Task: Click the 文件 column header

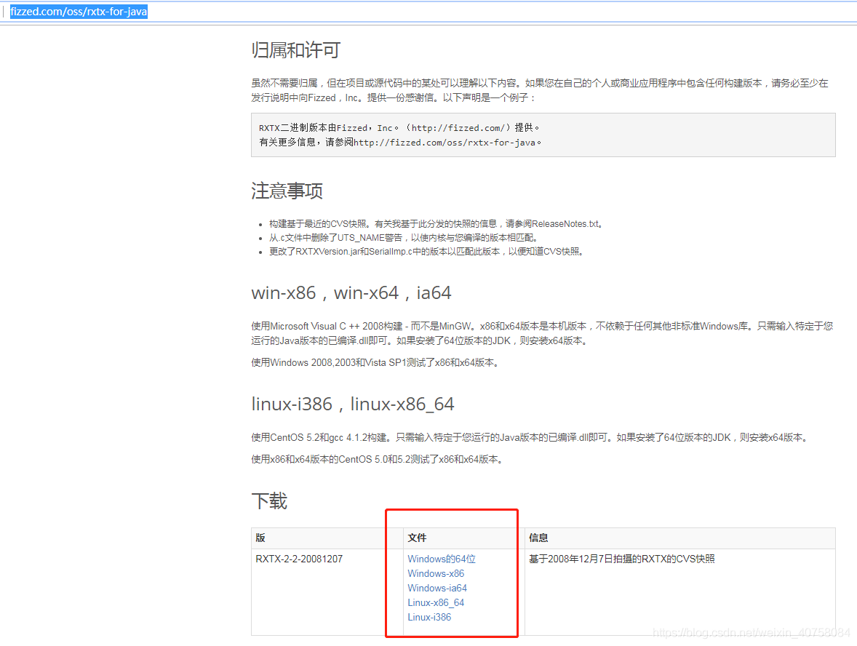Action: coord(417,538)
